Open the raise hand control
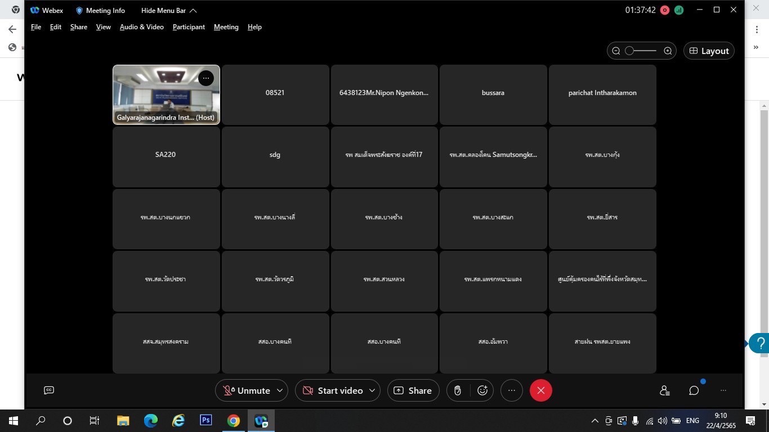This screenshot has height=432, width=769. point(458,390)
